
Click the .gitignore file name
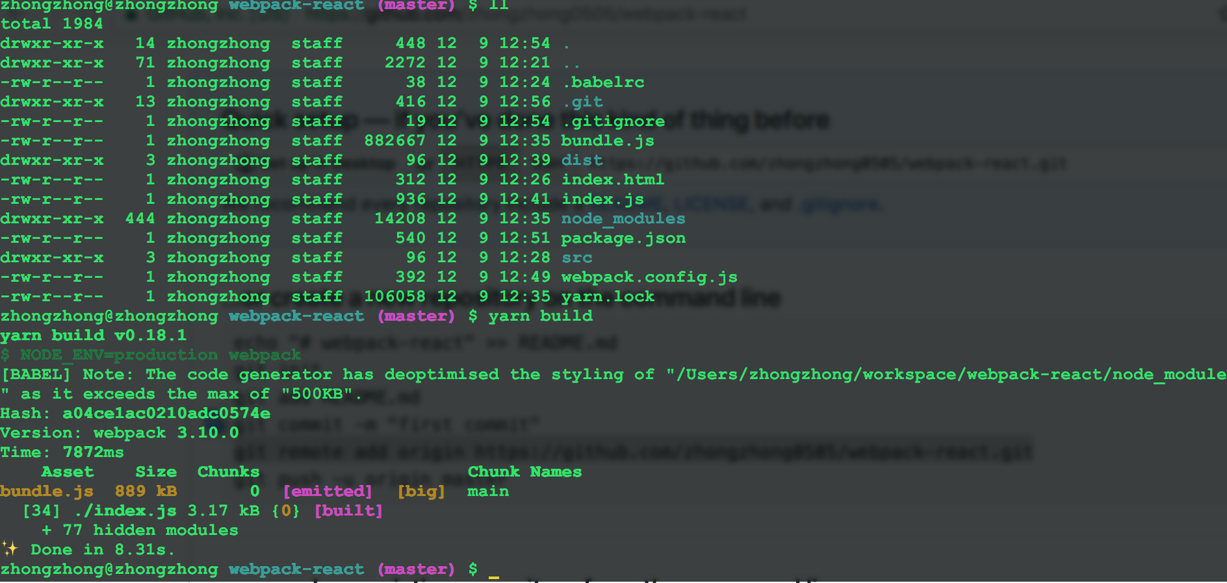613,121
